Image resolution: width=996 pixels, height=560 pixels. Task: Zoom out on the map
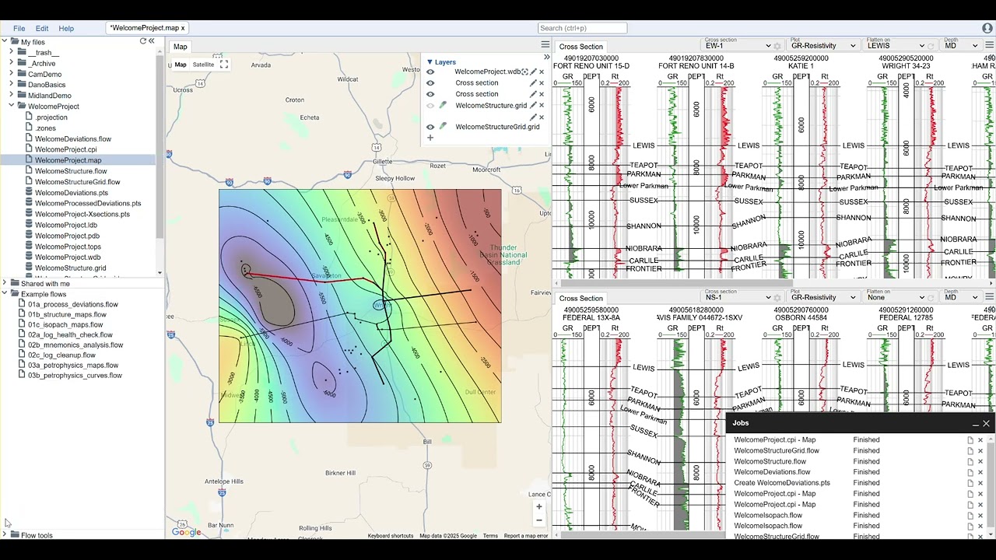coord(538,520)
